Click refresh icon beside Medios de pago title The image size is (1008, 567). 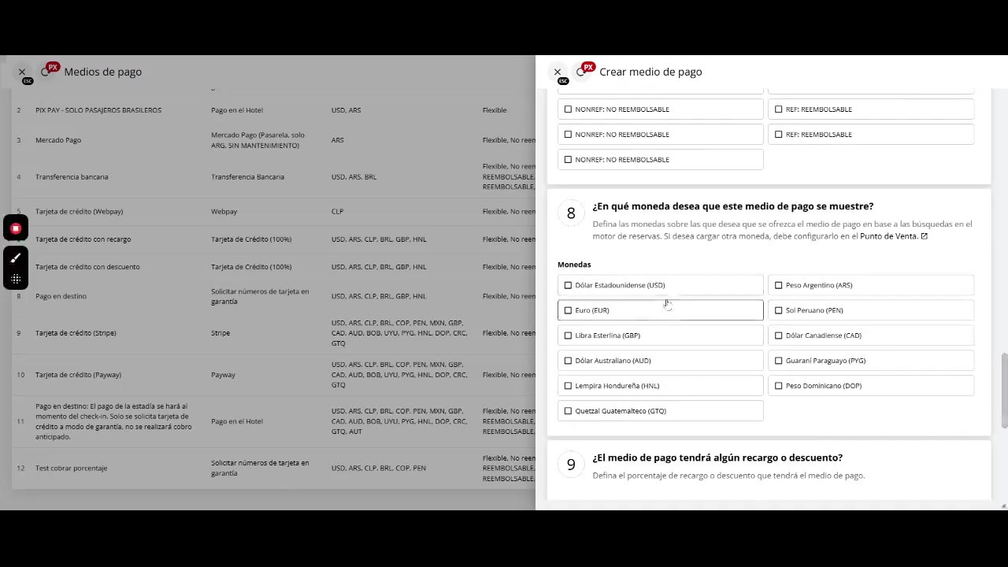[x=45, y=72]
